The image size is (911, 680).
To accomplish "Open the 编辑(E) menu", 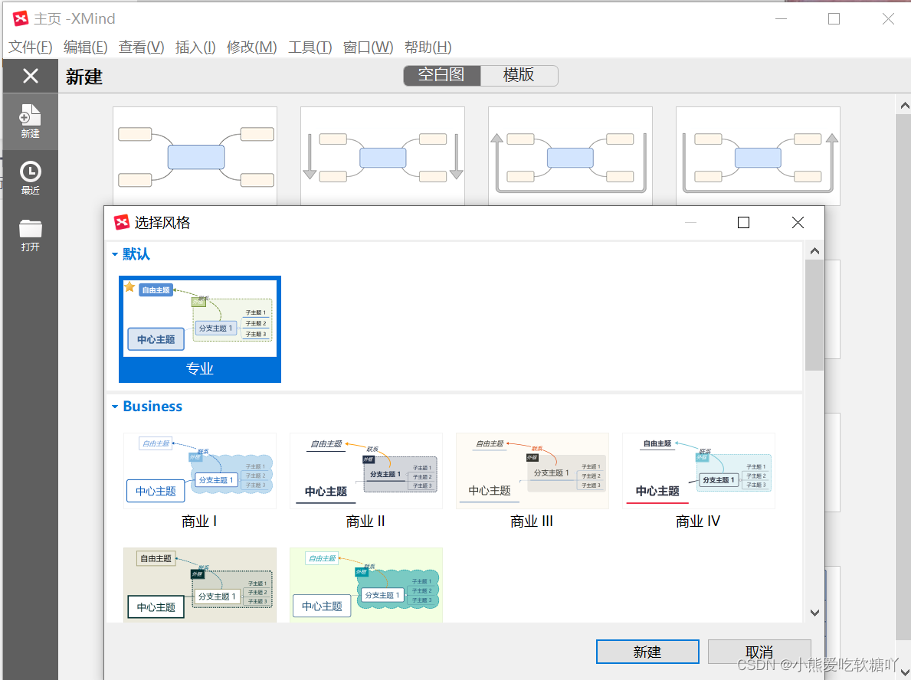I will click(85, 47).
